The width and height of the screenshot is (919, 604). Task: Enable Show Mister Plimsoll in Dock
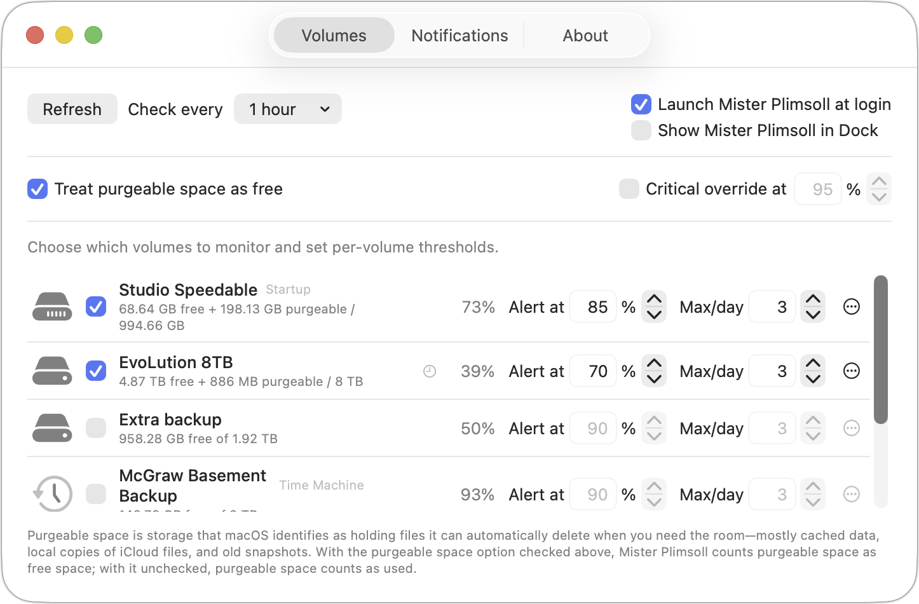tap(641, 130)
